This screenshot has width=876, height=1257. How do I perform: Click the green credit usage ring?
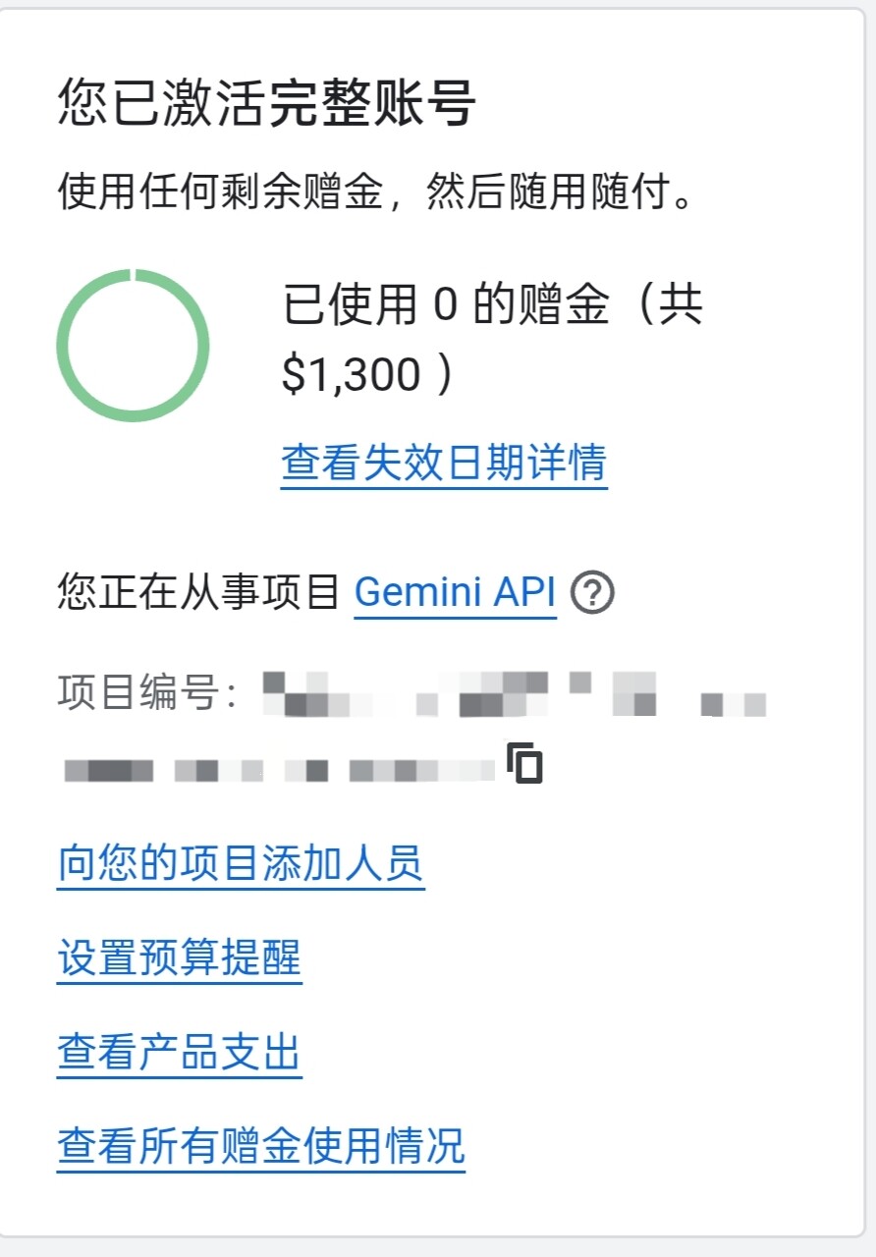pyautogui.click(x=133, y=346)
